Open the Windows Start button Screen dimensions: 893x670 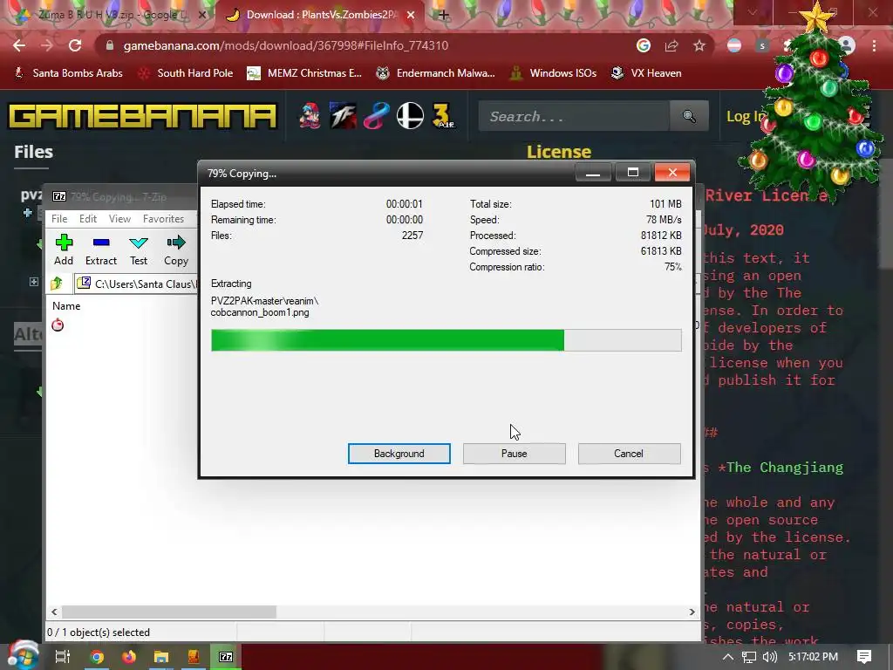tap(22, 656)
